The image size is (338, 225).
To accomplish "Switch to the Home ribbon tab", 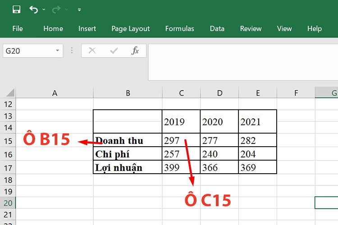I will [x=53, y=29].
